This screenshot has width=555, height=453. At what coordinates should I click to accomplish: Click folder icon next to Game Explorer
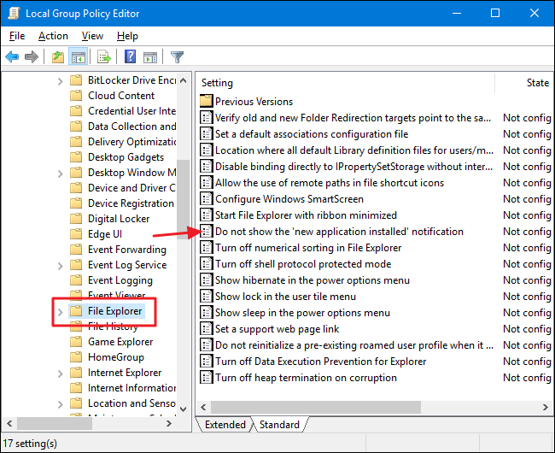pos(76,342)
